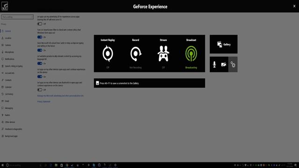The height and width of the screenshot is (168, 299).
Task: Close the GeForce Experience overlay
Action: pos(294,6)
